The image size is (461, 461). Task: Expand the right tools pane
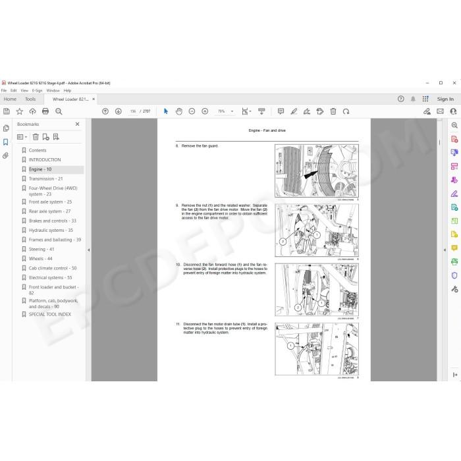455,375
